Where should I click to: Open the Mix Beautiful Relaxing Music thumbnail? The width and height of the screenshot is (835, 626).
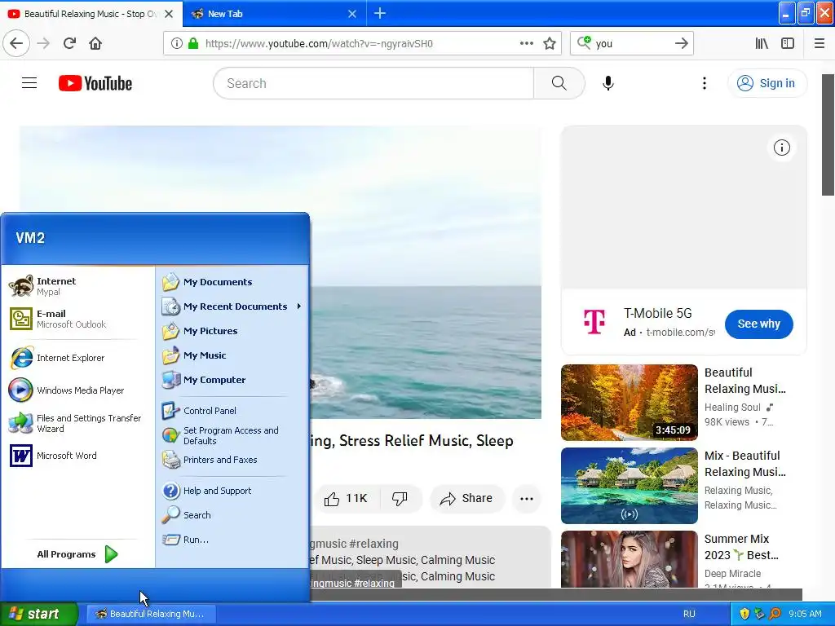point(629,486)
